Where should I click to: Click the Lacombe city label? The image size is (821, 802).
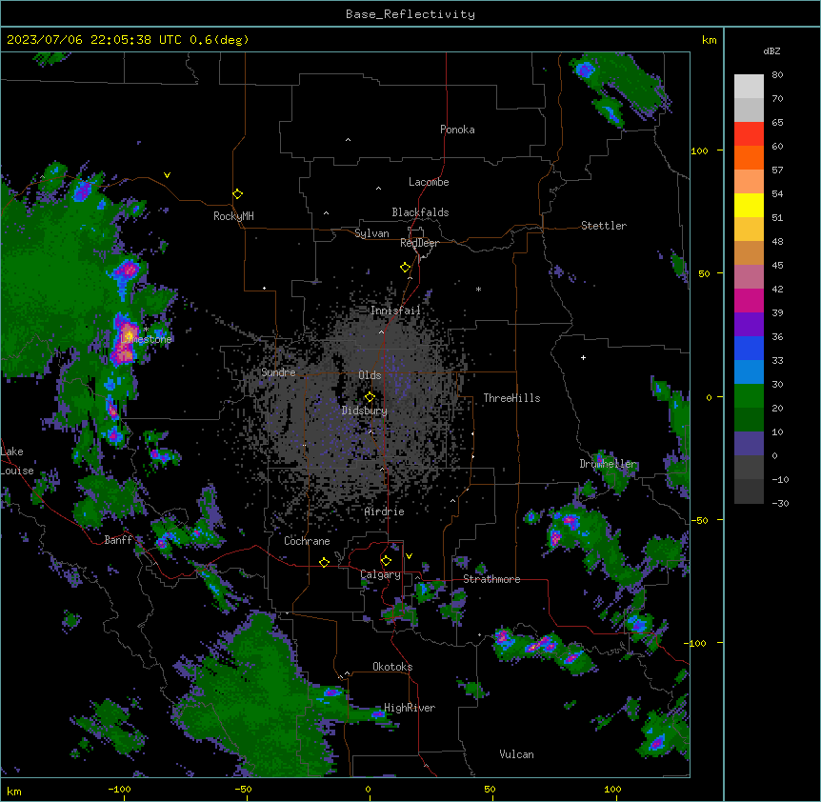(429, 182)
